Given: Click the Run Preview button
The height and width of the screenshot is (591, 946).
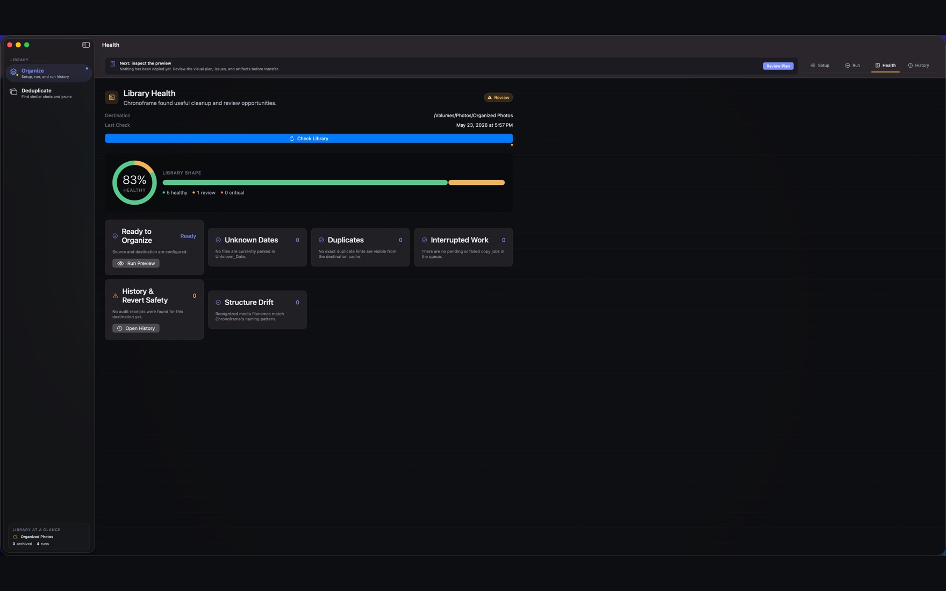Looking at the screenshot, I should tap(136, 263).
